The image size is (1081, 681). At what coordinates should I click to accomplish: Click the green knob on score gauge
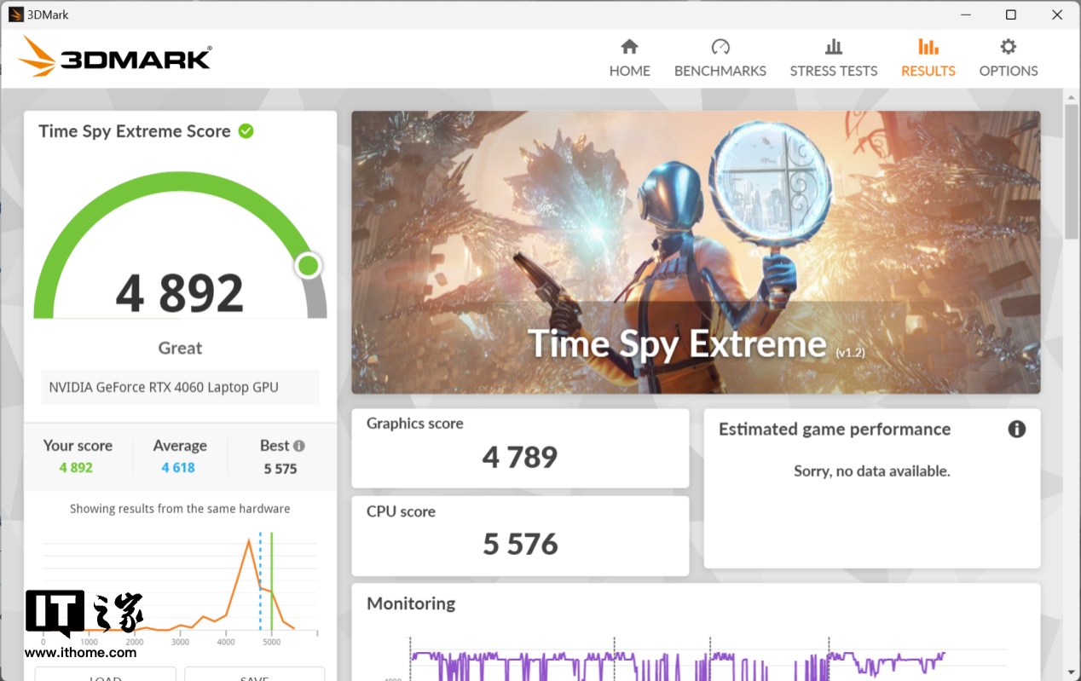[308, 266]
